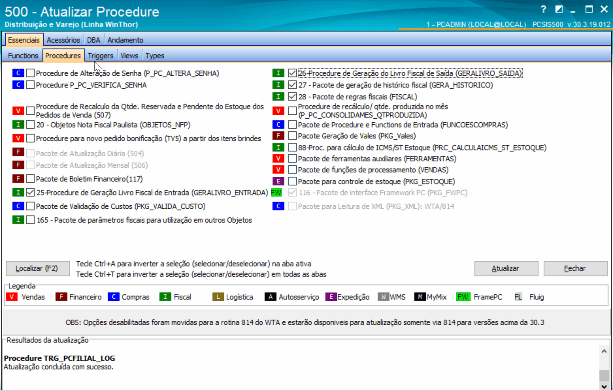Switch to the Acessórios tab
This screenshot has height=390, width=613.
[63, 40]
